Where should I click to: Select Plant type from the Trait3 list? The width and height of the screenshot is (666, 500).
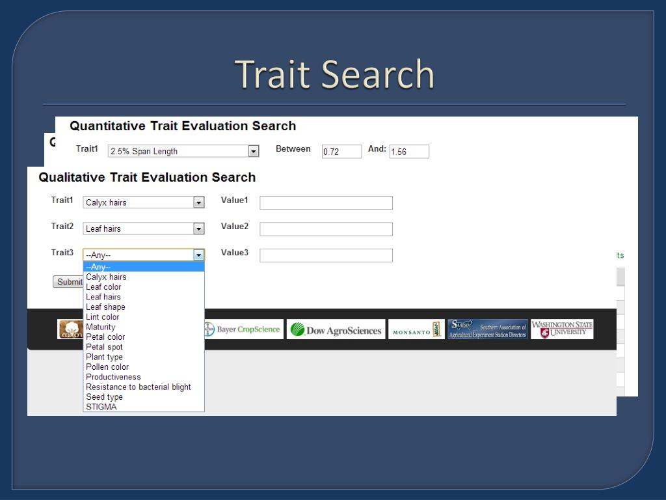(144, 357)
